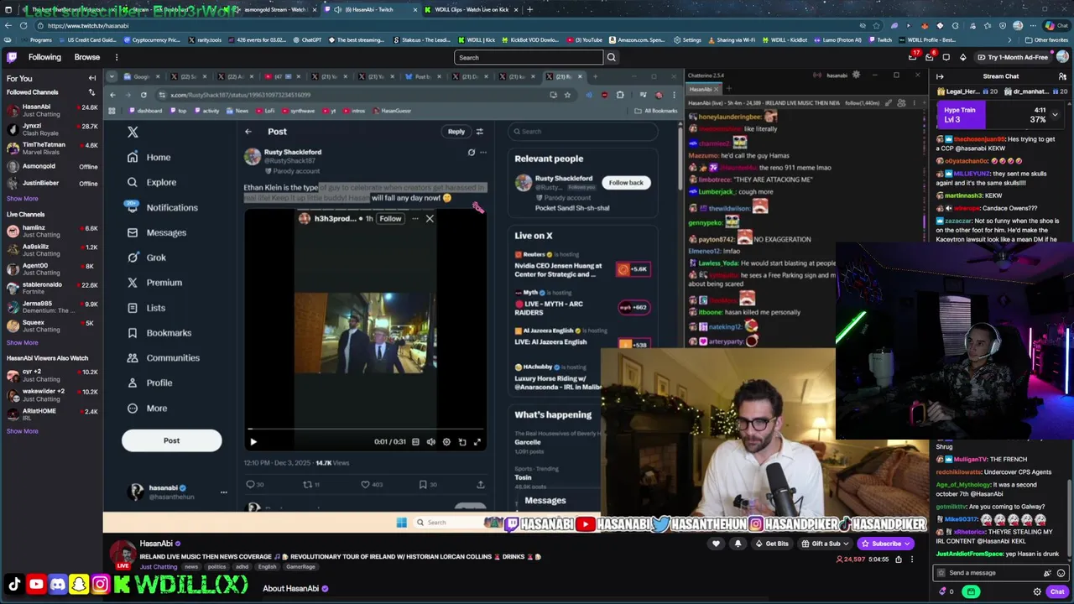Share the stream using share icon

click(x=899, y=559)
